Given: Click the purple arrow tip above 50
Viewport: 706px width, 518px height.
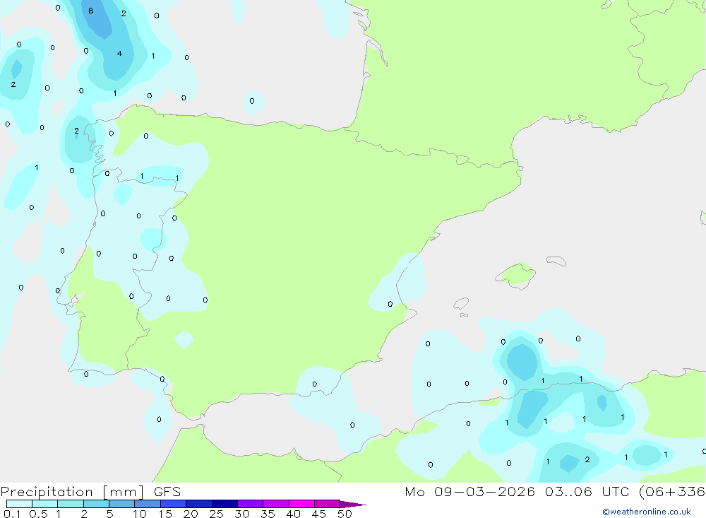Looking at the screenshot, I should [x=353, y=505].
